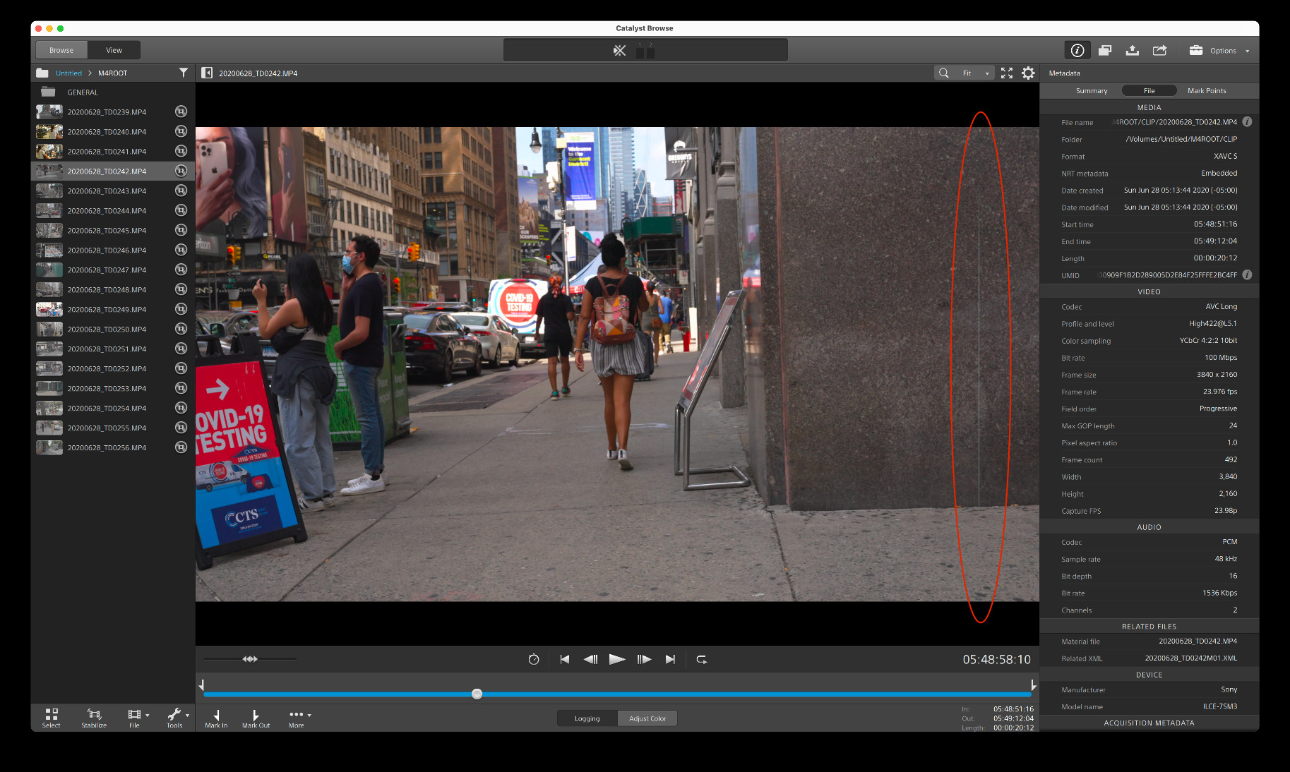Click the share clip icon

[x=1159, y=50]
